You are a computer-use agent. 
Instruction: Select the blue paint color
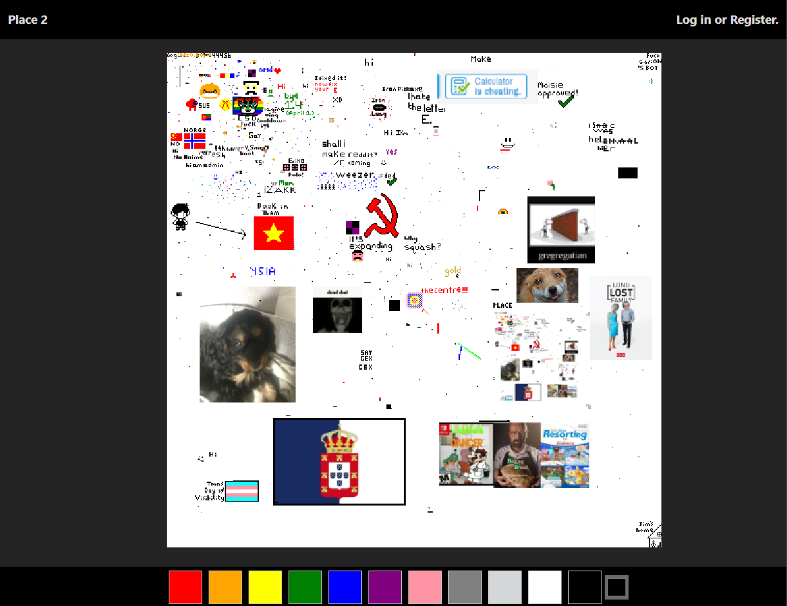[345, 587]
